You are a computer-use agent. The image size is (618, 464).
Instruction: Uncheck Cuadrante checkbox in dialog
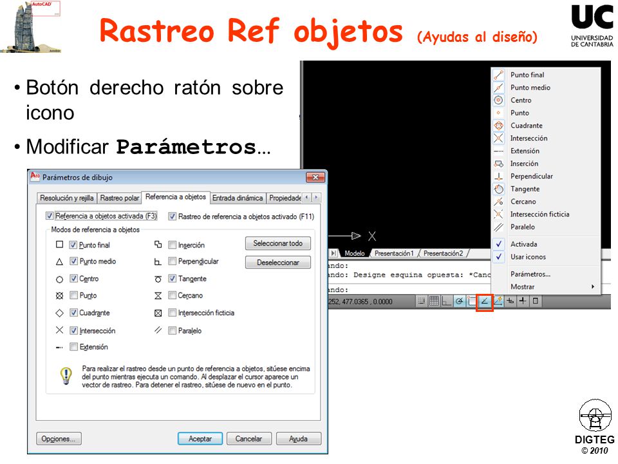coord(73,313)
